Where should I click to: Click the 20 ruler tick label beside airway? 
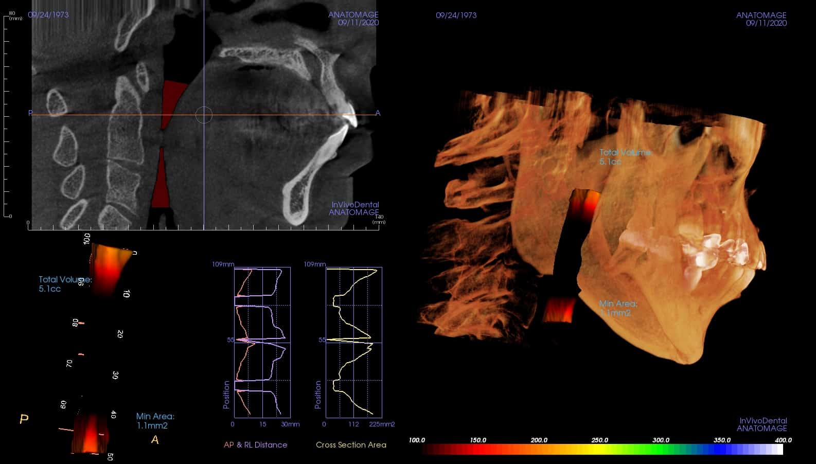[x=120, y=334]
